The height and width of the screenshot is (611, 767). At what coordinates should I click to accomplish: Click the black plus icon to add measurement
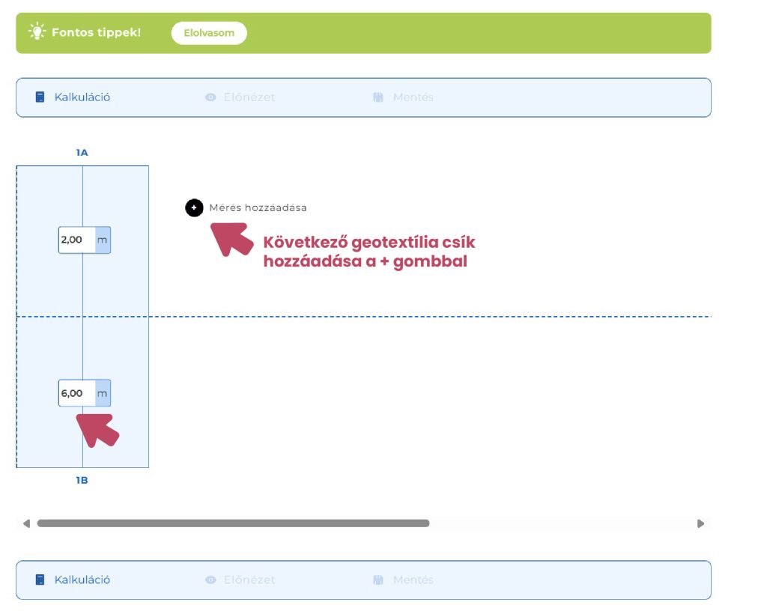194,207
